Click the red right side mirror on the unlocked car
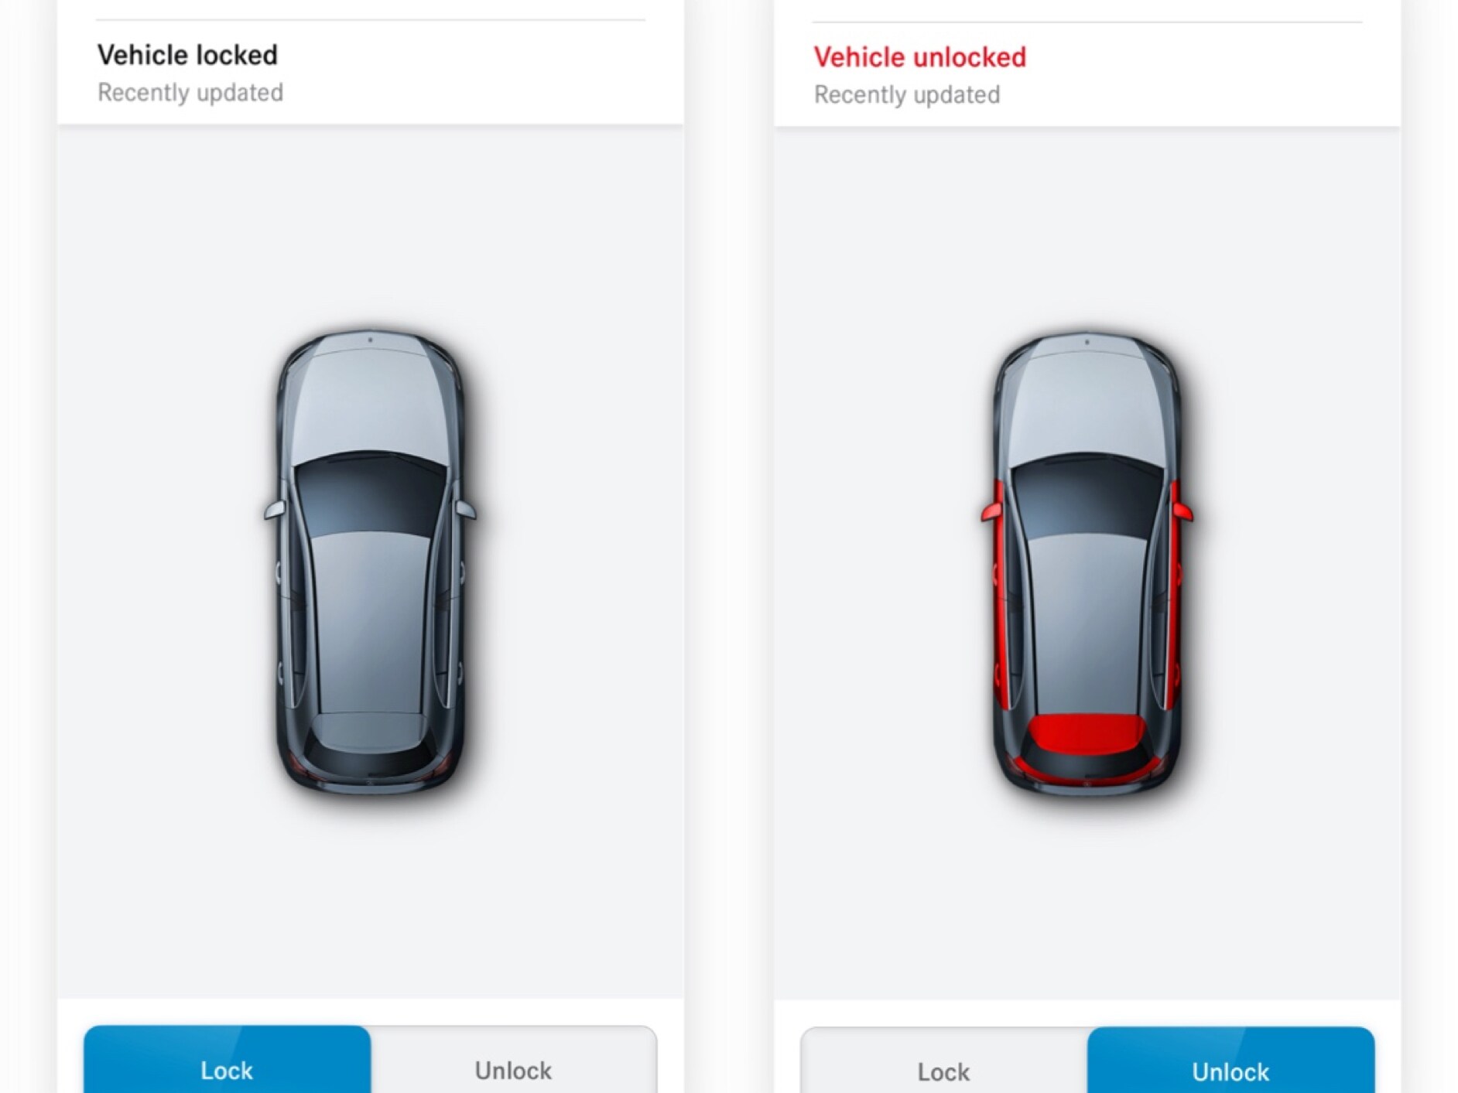 tap(1182, 511)
